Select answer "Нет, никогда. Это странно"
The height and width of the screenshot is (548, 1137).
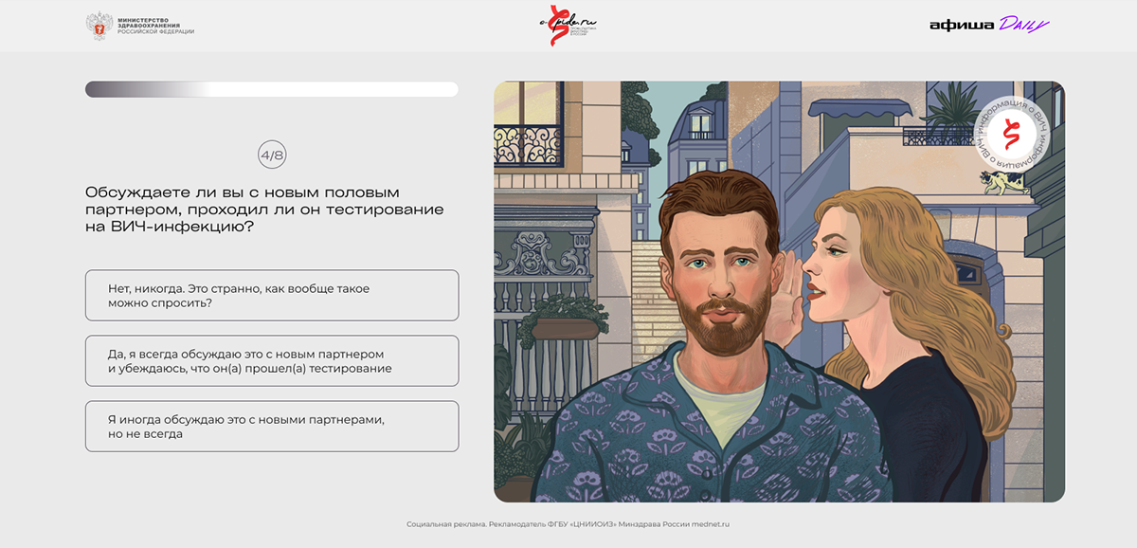click(272, 295)
